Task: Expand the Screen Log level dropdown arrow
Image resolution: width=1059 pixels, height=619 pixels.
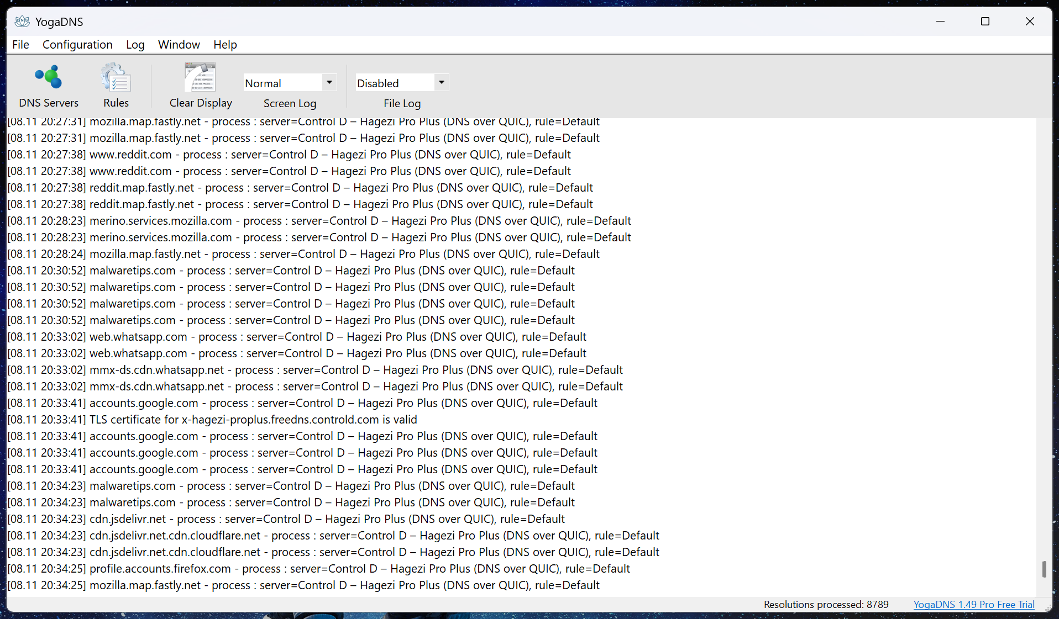Action: pyautogui.click(x=329, y=82)
